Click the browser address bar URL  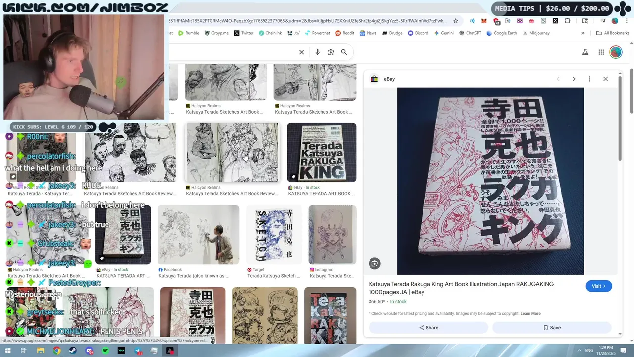pos(307,21)
